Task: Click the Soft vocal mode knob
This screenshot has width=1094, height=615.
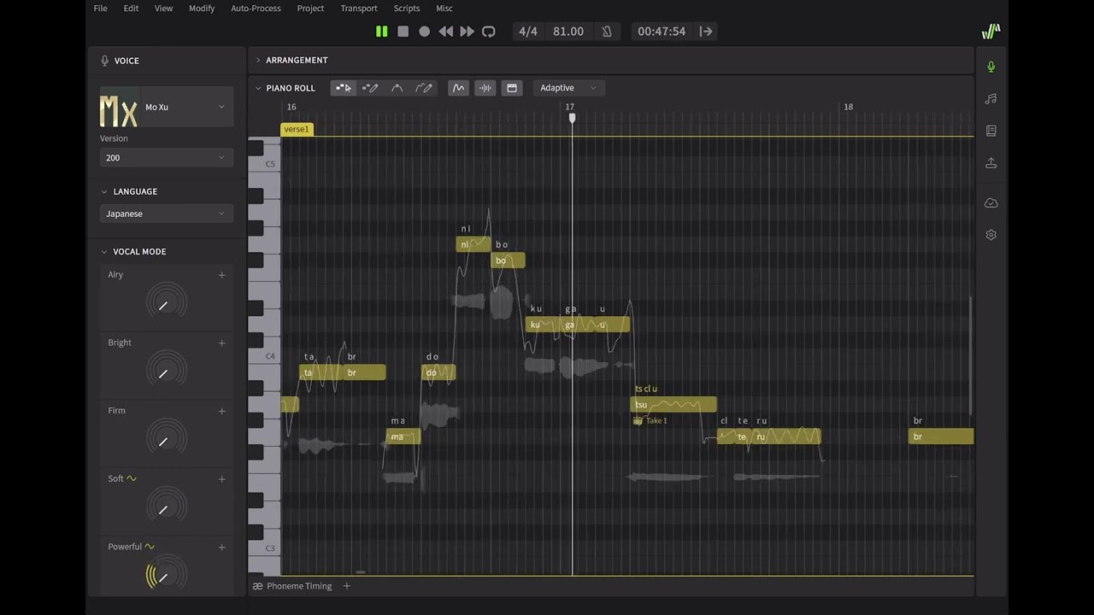Action: coord(166,507)
